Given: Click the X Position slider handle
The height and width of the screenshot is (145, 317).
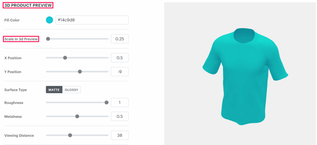Looking at the screenshot, I should coord(65,58).
